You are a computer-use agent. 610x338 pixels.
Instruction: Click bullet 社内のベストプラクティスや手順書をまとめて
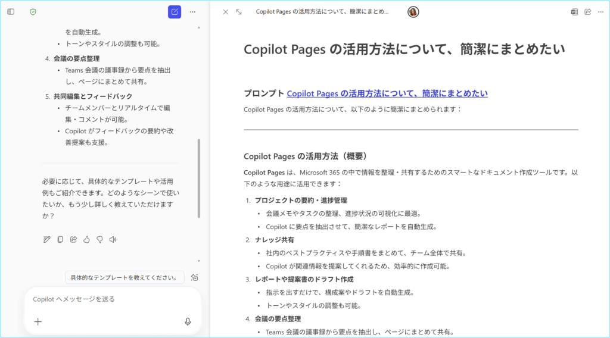[366, 253]
